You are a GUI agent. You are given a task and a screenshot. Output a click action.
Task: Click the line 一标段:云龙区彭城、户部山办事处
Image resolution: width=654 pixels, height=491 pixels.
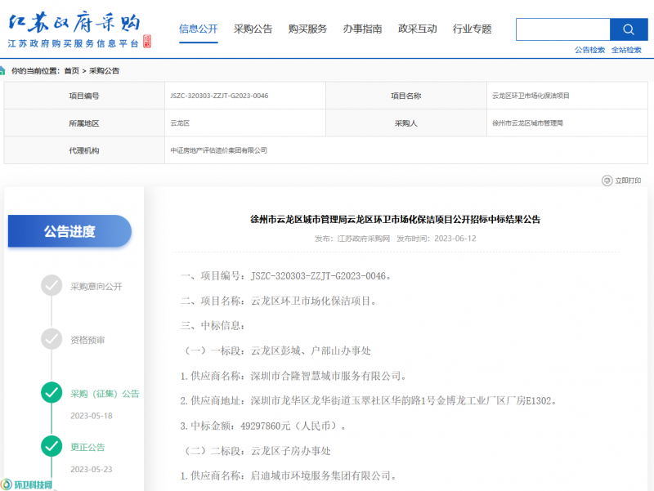click(x=278, y=351)
